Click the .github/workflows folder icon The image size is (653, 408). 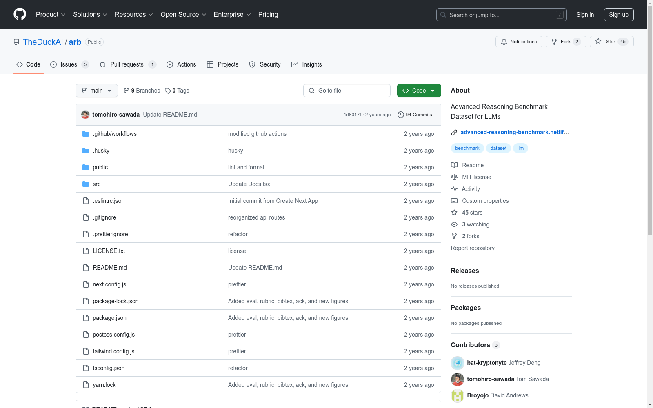(86, 134)
